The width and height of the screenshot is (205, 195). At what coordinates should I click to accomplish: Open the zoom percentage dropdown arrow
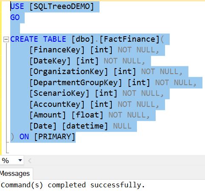pos(20,161)
